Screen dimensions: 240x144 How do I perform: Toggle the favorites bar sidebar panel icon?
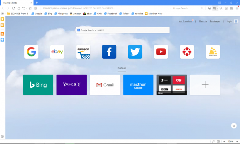(2, 14)
